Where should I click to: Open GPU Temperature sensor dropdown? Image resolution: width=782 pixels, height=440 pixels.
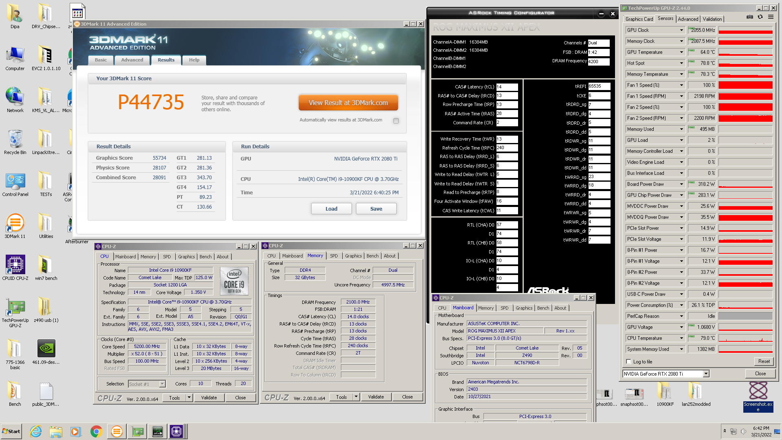click(x=681, y=52)
